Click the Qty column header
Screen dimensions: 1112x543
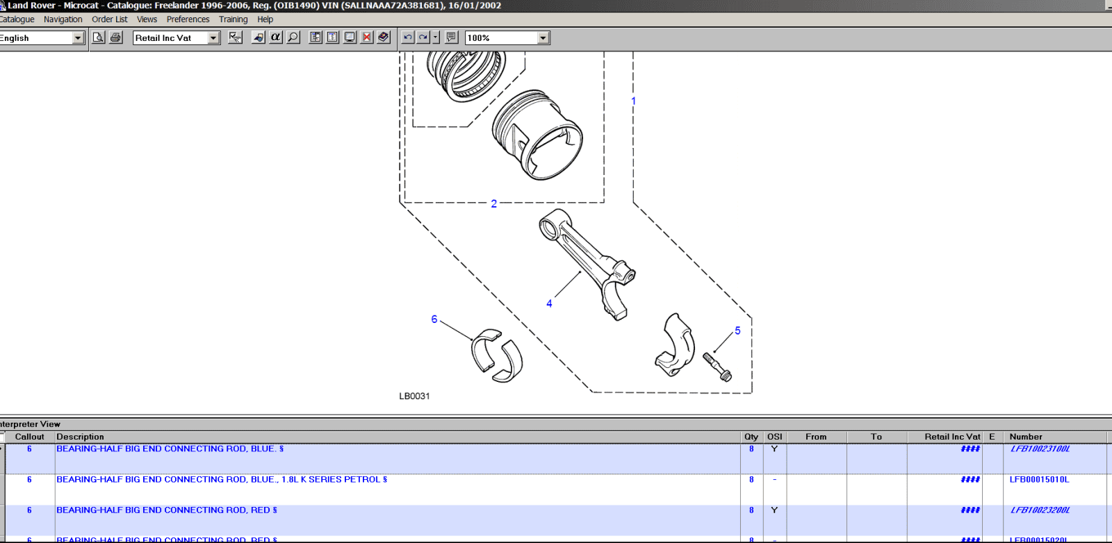(x=751, y=437)
